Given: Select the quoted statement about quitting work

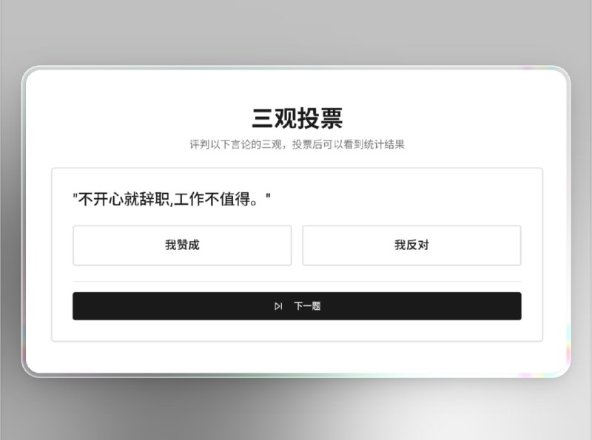Looking at the screenshot, I should point(172,197).
